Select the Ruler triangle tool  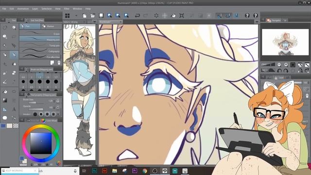point(5,109)
